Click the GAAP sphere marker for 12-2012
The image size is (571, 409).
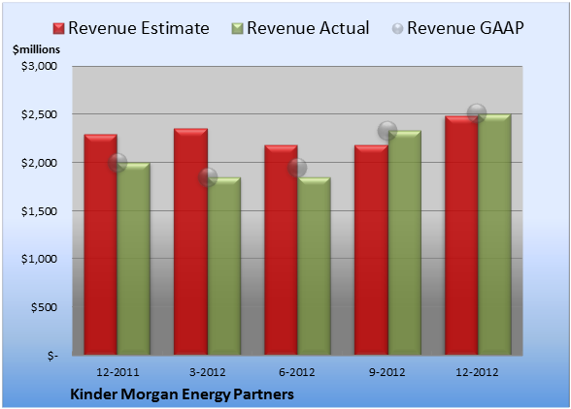point(477,113)
